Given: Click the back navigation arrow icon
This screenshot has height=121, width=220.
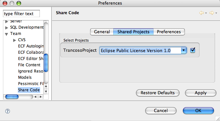Looking at the screenshot, I should pyautogui.click(x=202, y=13).
